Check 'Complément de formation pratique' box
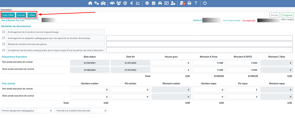This screenshot has height=118, width=295. [4, 50]
